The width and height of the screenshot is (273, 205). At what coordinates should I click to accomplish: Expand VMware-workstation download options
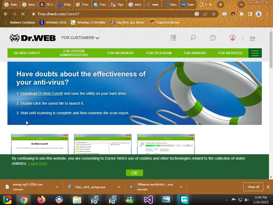pyautogui.click(x=181, y=187)
